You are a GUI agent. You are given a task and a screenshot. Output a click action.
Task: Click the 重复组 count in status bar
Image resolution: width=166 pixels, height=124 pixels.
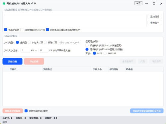pos(21,118)
